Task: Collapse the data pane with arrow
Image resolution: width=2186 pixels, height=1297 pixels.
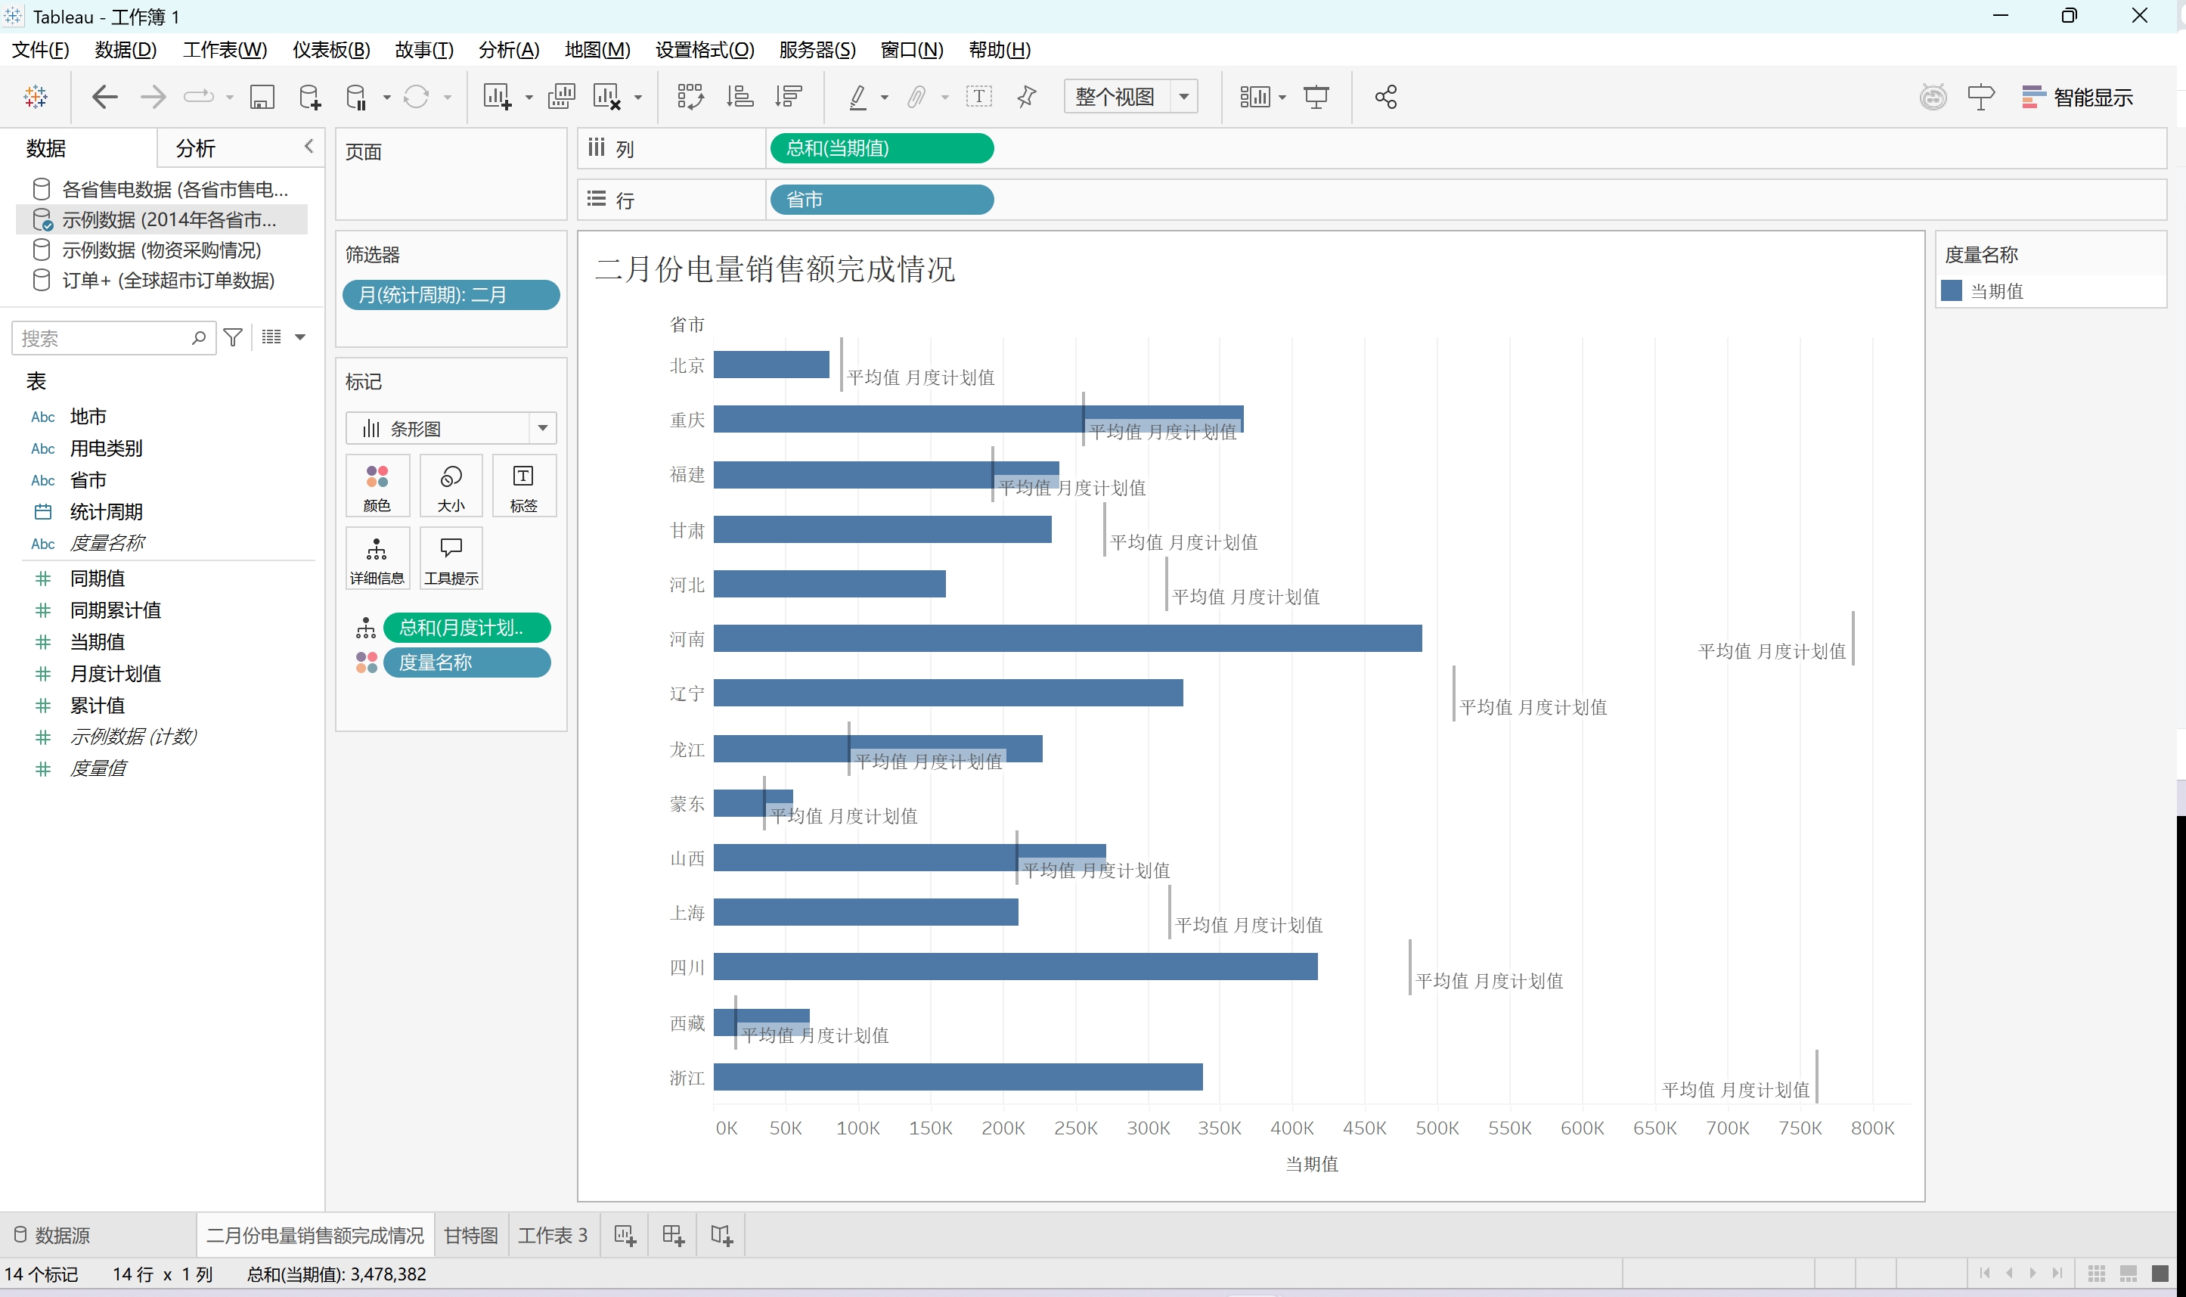Action: click(309, 146)
